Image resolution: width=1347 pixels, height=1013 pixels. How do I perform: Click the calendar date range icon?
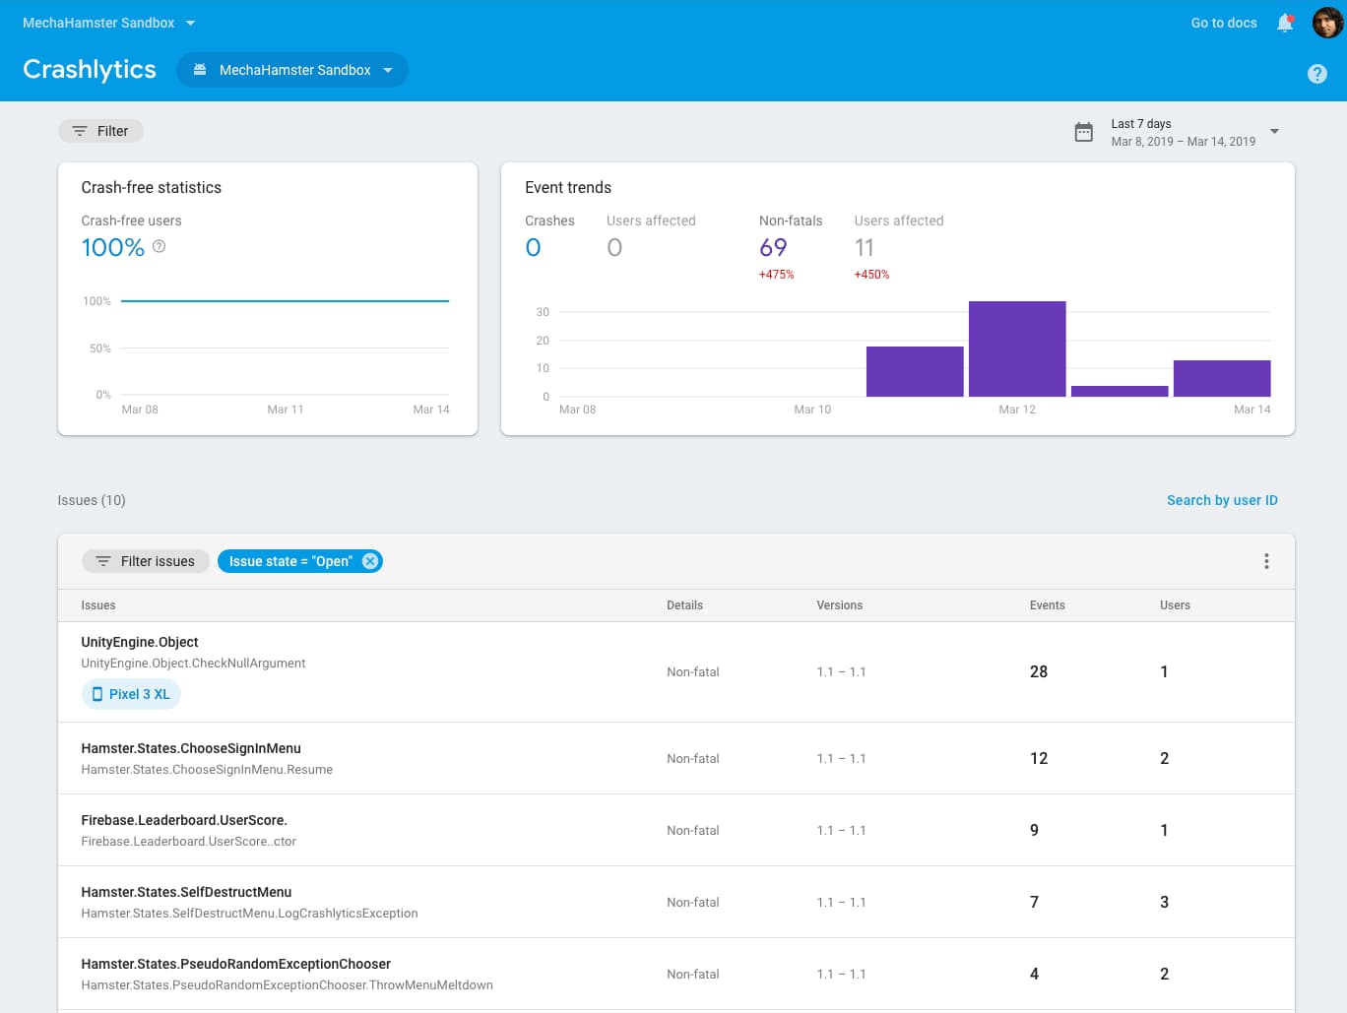[1083, 132]
